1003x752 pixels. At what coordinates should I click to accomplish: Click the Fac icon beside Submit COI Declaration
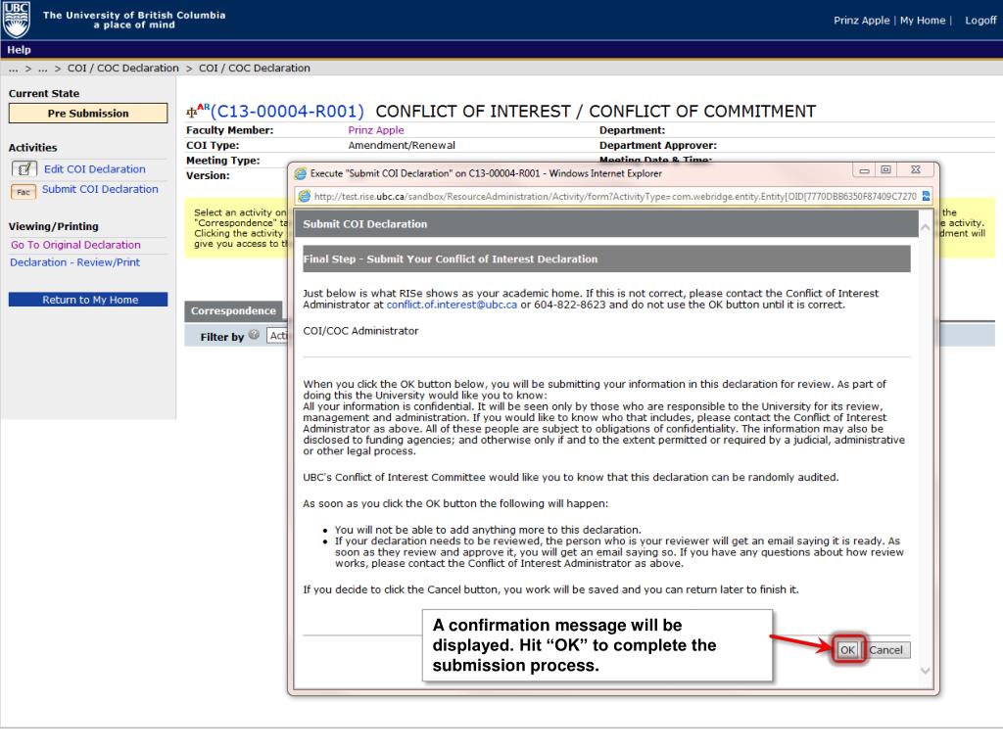[x=24, y=190]
